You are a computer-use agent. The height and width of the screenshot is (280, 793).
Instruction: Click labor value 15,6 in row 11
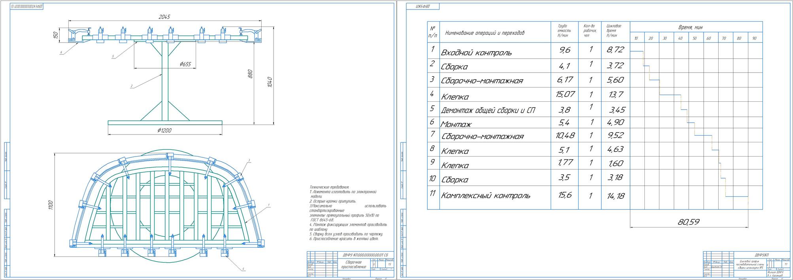pyautogui.click(x=565, y=195)
